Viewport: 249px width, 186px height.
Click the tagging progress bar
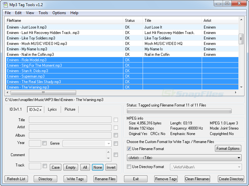(x=179, y=111)
